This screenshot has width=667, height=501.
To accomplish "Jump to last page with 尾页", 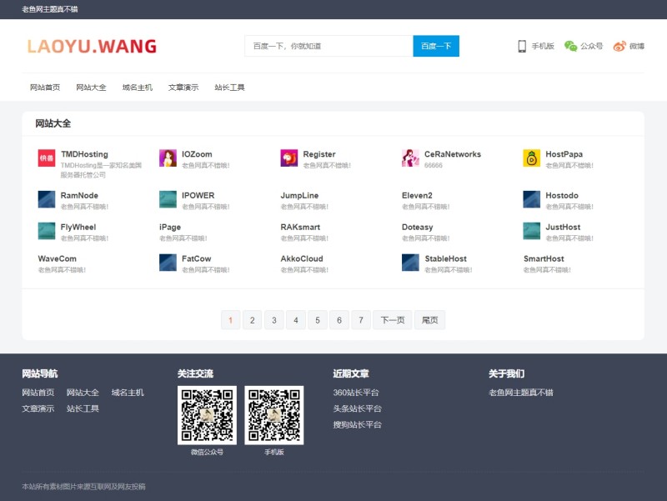I will [430, 320].
